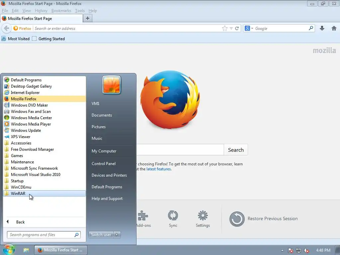Open the Downloads arrow icon
This screenshot has width=340, height=255.
pos(322,28)
